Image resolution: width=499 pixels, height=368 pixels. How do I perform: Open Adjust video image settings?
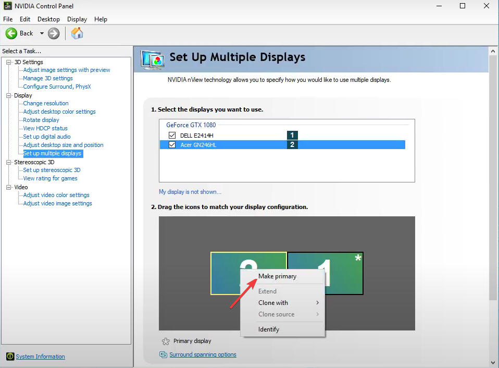[x=58, y=203]
